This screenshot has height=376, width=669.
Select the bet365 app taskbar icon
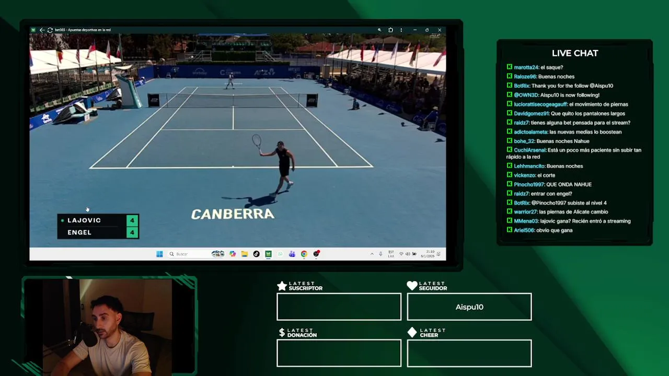pyautogui.click(x=268, y=254)
